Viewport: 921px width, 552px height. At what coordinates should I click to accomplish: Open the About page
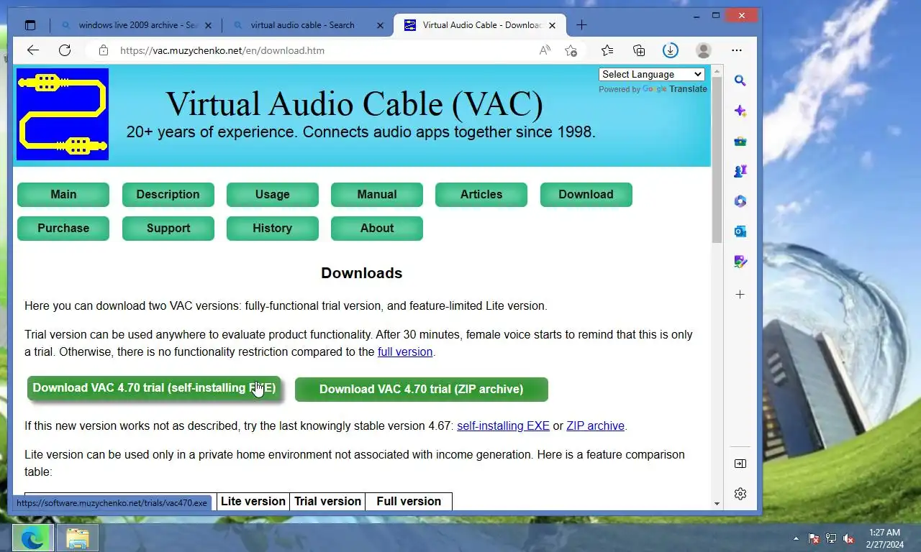point(377,228)
